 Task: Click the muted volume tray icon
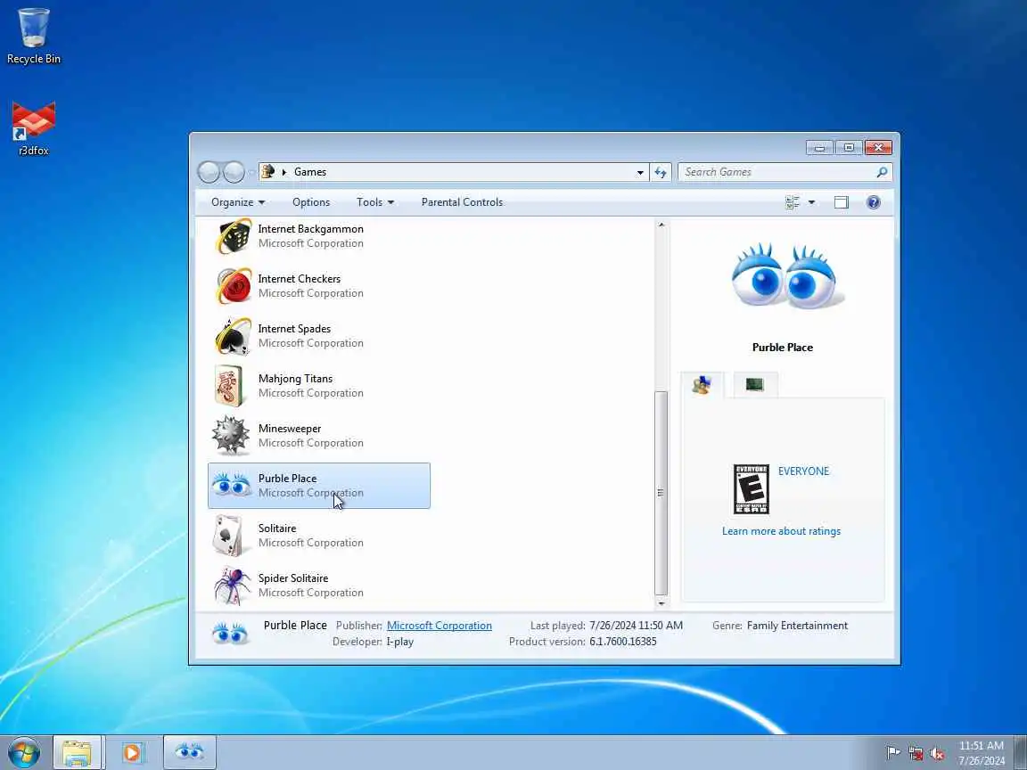(x=937, y=753)
